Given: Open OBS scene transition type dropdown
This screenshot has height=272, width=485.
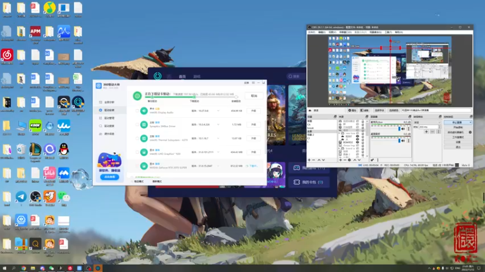Looking at the screenshot, I should click(x=427, y=123).
